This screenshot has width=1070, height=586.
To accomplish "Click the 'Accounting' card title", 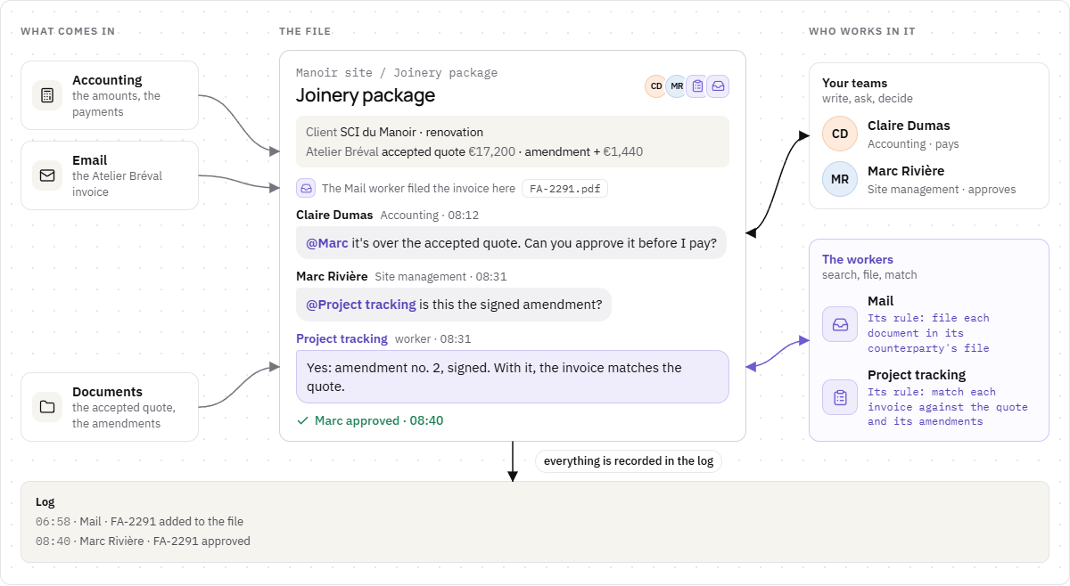I will tap(107, 80).
